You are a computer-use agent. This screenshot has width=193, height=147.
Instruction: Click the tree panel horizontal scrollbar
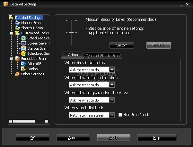(x=29, y=121)
